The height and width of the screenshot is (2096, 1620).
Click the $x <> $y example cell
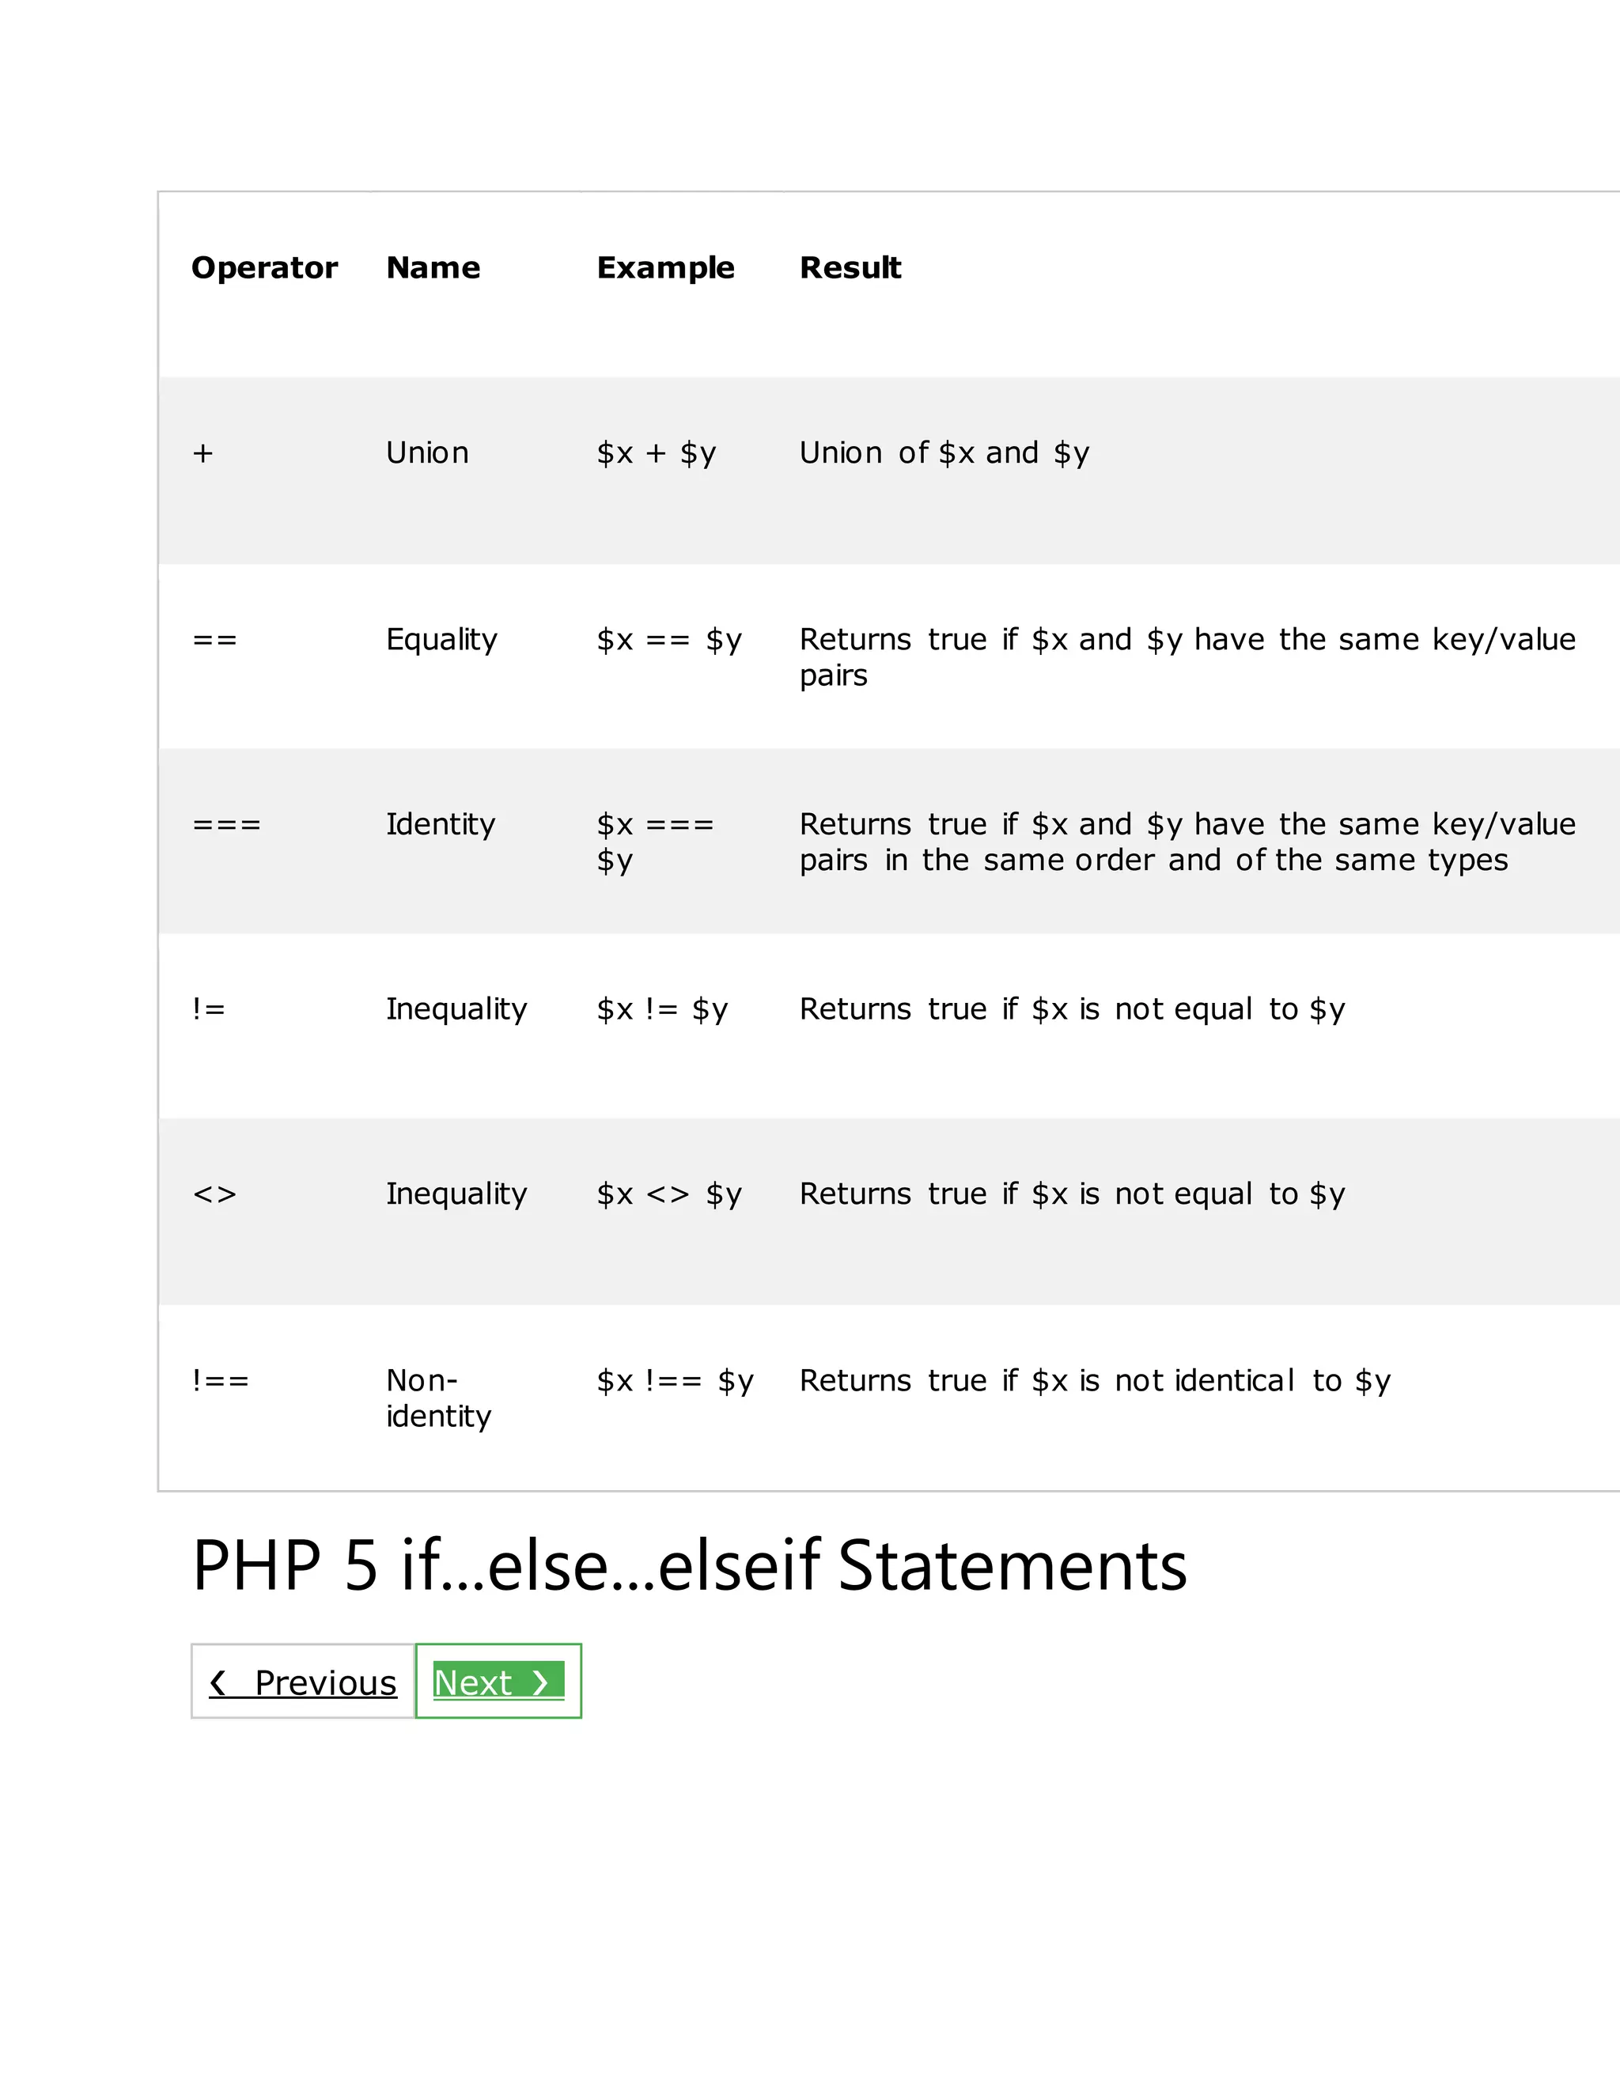(x=669, y=1194)
